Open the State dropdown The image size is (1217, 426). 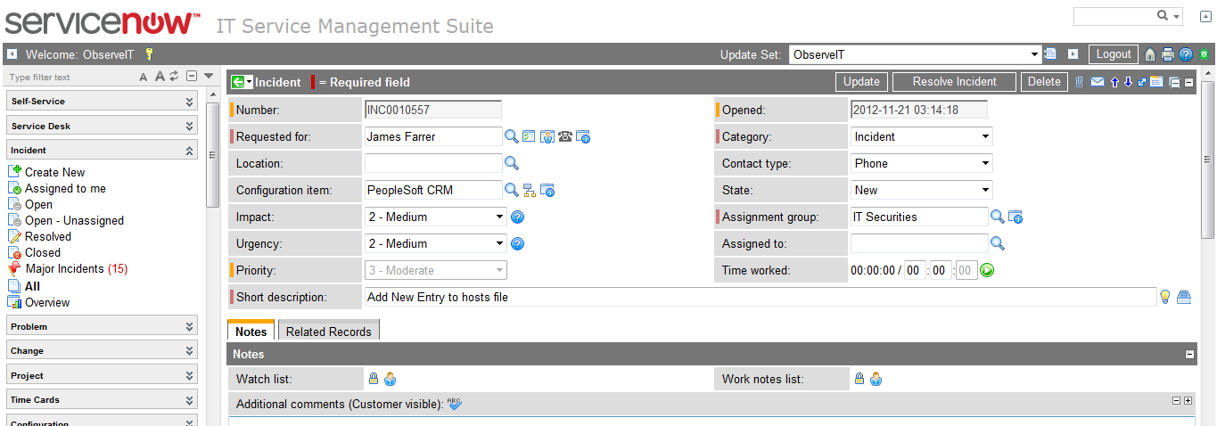tap(921, 190)
